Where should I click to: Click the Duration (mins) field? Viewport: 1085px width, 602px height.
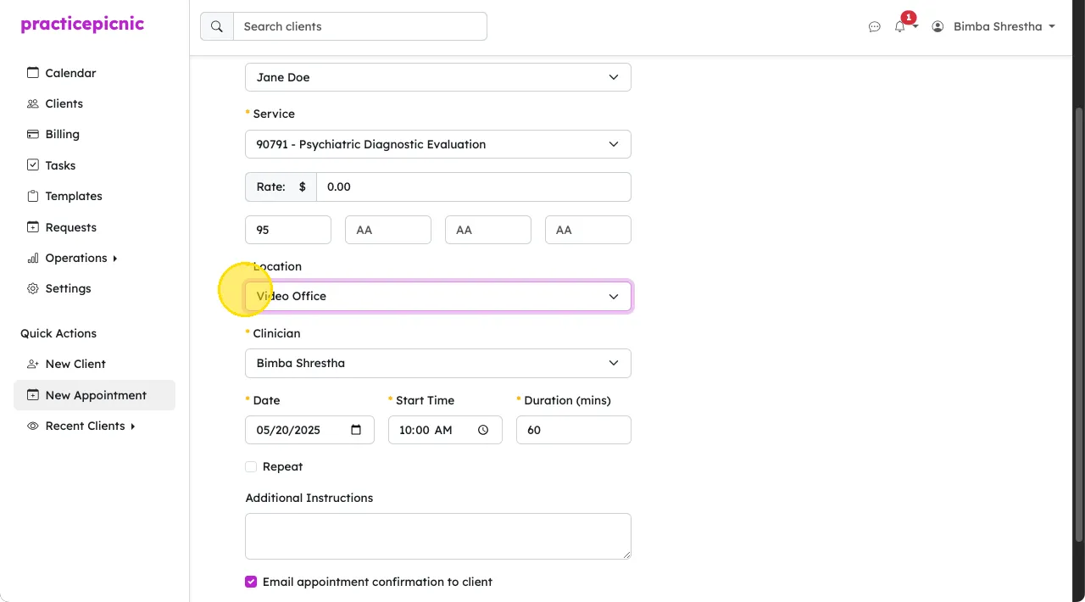[574, 430]
